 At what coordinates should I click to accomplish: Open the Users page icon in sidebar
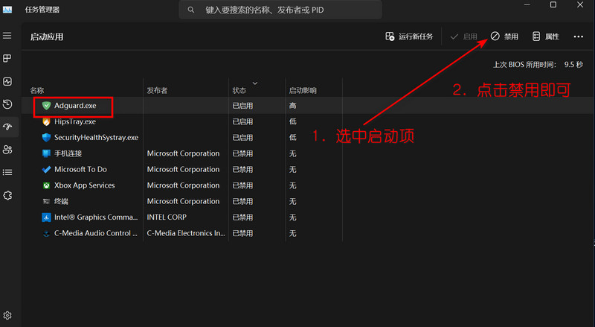7,150
